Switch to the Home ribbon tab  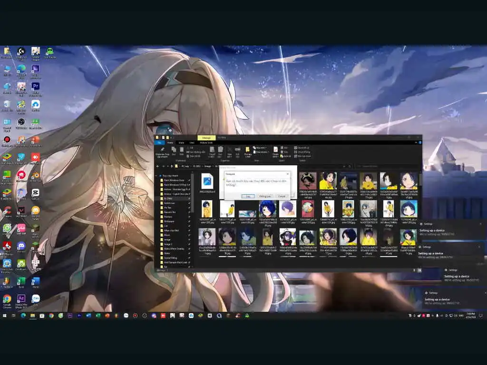(170, 143)
